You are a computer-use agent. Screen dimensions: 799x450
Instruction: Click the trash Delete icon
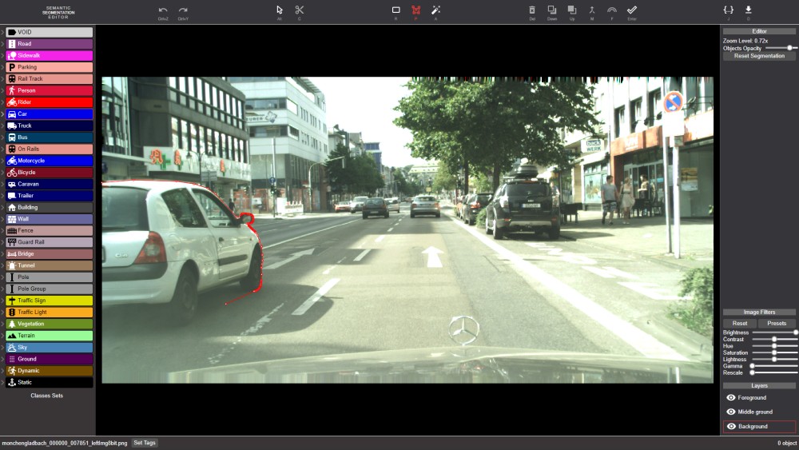(x=532, y=10)
